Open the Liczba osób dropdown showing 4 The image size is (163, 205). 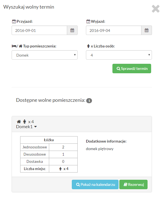coord(119,55)
